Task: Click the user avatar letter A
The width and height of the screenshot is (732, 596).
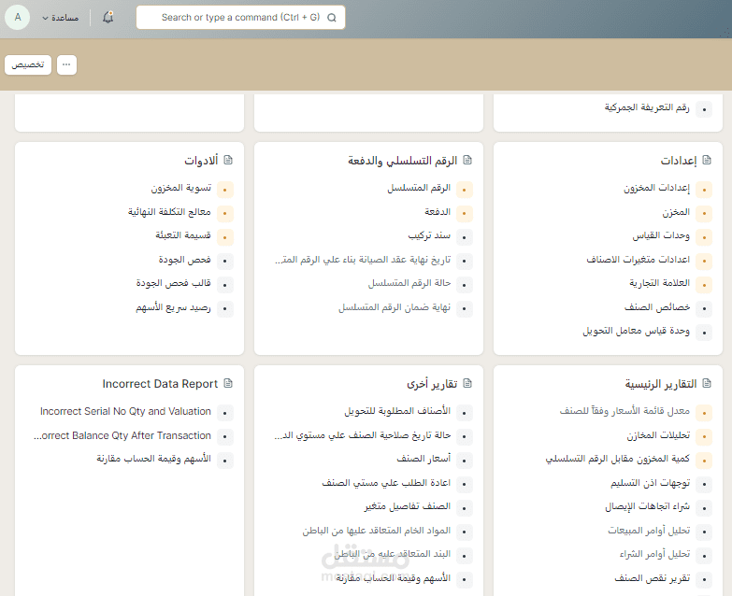Action: point(17,17)
